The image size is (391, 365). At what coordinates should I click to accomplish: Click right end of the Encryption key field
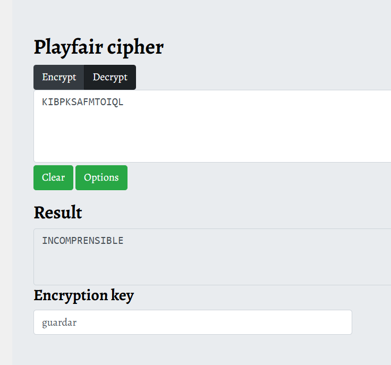(x=340, y=322)
